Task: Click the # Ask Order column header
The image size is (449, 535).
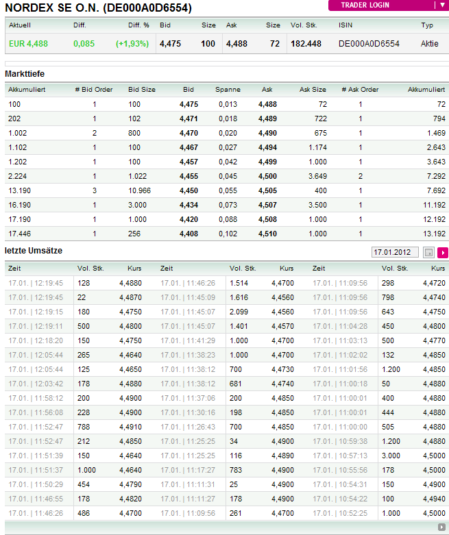Action: 360,90
